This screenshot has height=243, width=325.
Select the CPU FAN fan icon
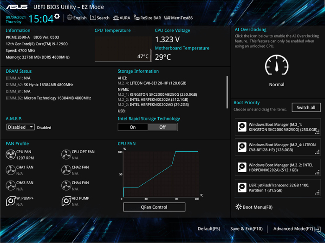pyautogui.click(x=11, y=155)
